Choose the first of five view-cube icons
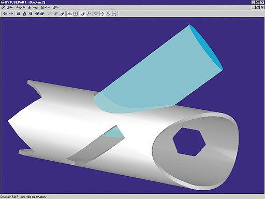 (19, 13)
